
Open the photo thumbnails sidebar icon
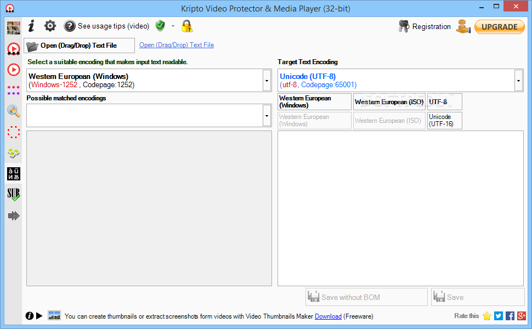tap(14, 28)
